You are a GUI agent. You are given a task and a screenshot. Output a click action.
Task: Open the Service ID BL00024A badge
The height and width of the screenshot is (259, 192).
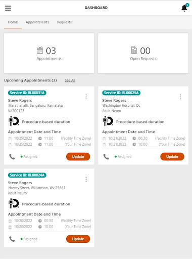pyautogui.click(x=27, y=175)
